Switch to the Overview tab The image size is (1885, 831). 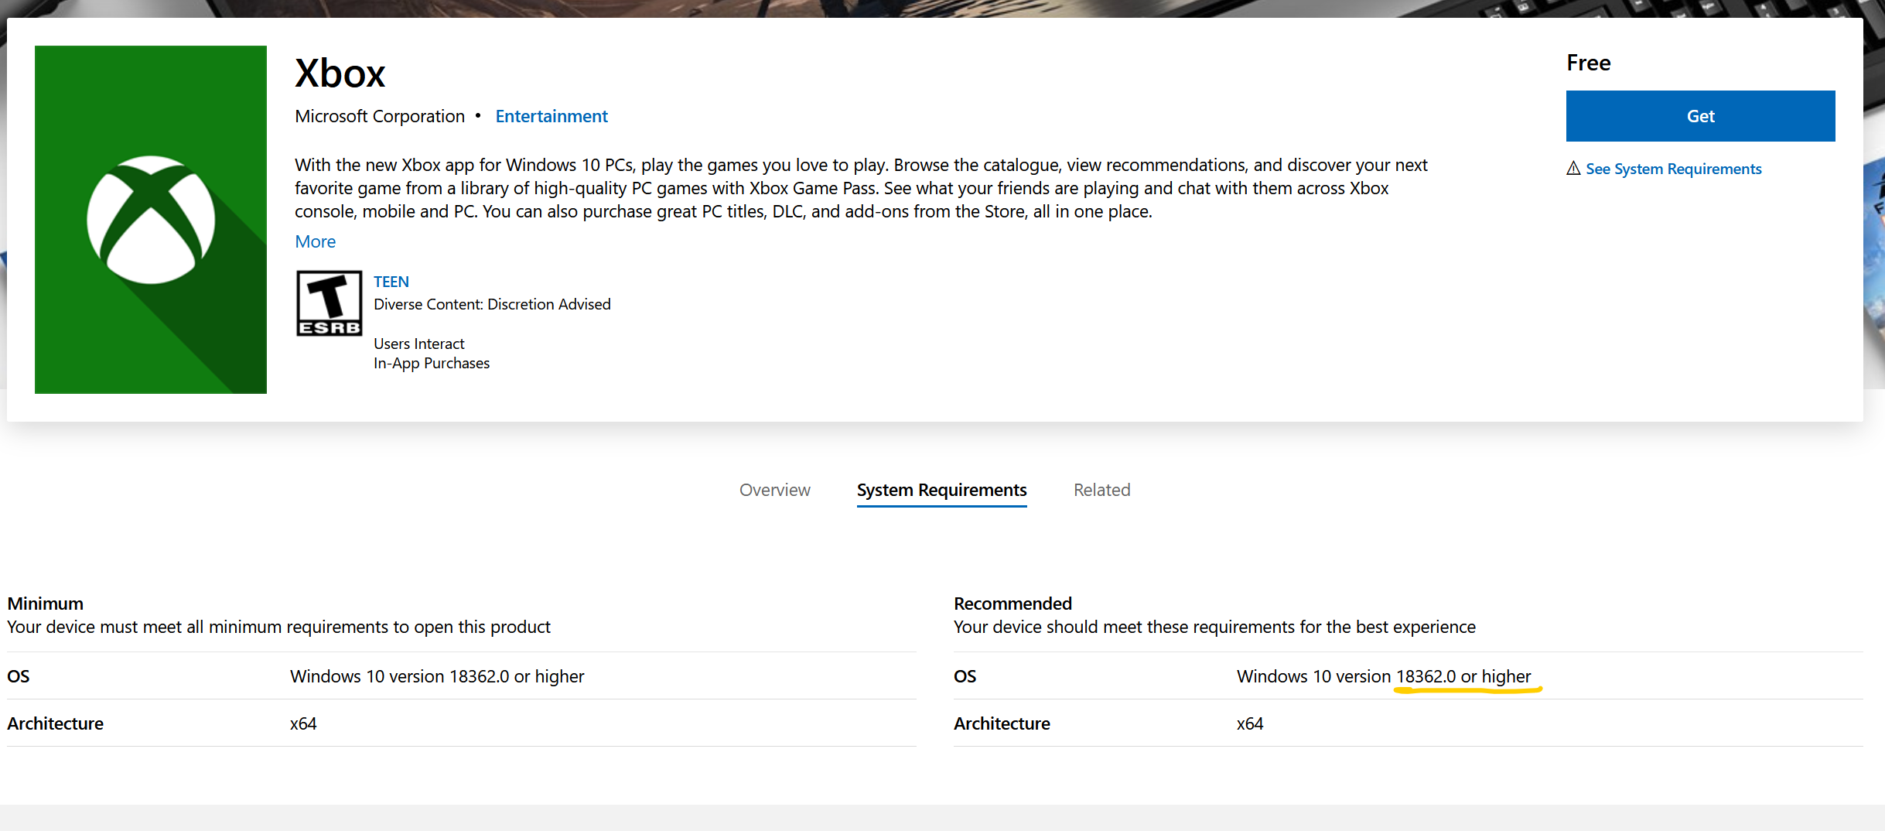click(774, 490)
